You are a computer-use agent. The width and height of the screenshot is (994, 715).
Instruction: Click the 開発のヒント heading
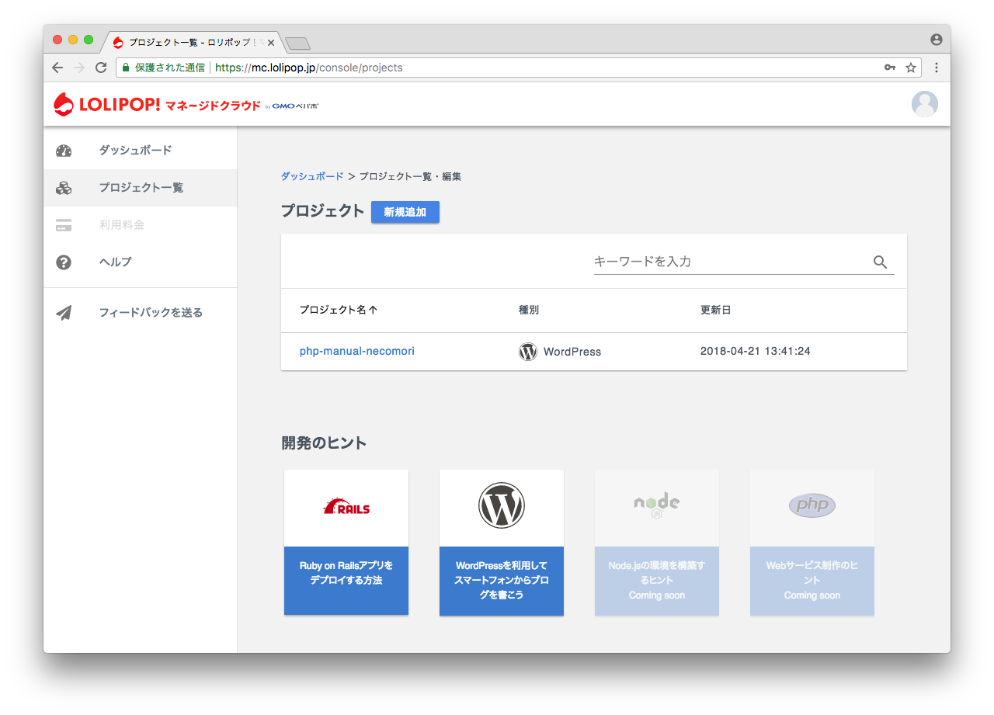tap(324, 443)
